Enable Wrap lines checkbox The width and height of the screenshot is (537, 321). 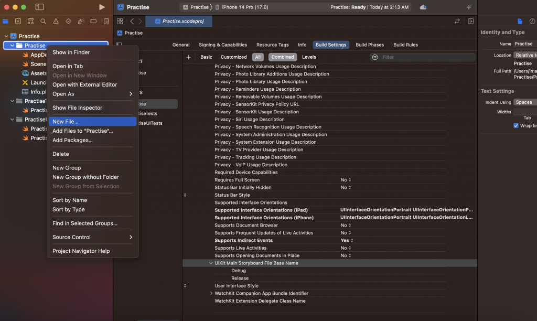point(516,126)
